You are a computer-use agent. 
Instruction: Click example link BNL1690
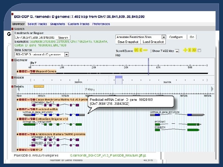[x=60, y=45]
